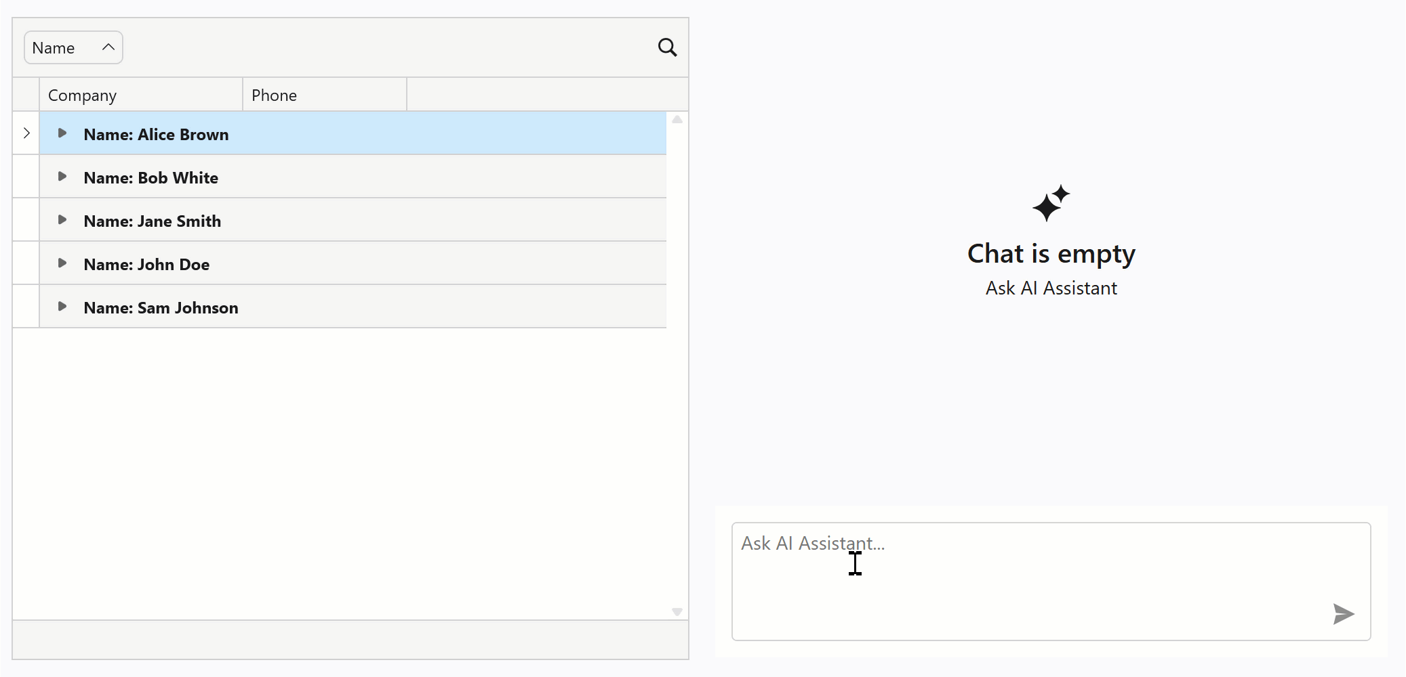This screenshot has height=677, width=1406.
Task: Select the Sam Johnson group row
Action: (x=305, y=307)
